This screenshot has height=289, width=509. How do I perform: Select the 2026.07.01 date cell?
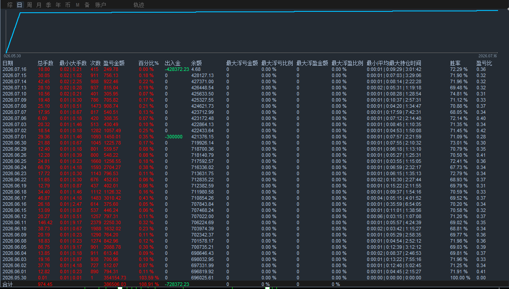14,137
